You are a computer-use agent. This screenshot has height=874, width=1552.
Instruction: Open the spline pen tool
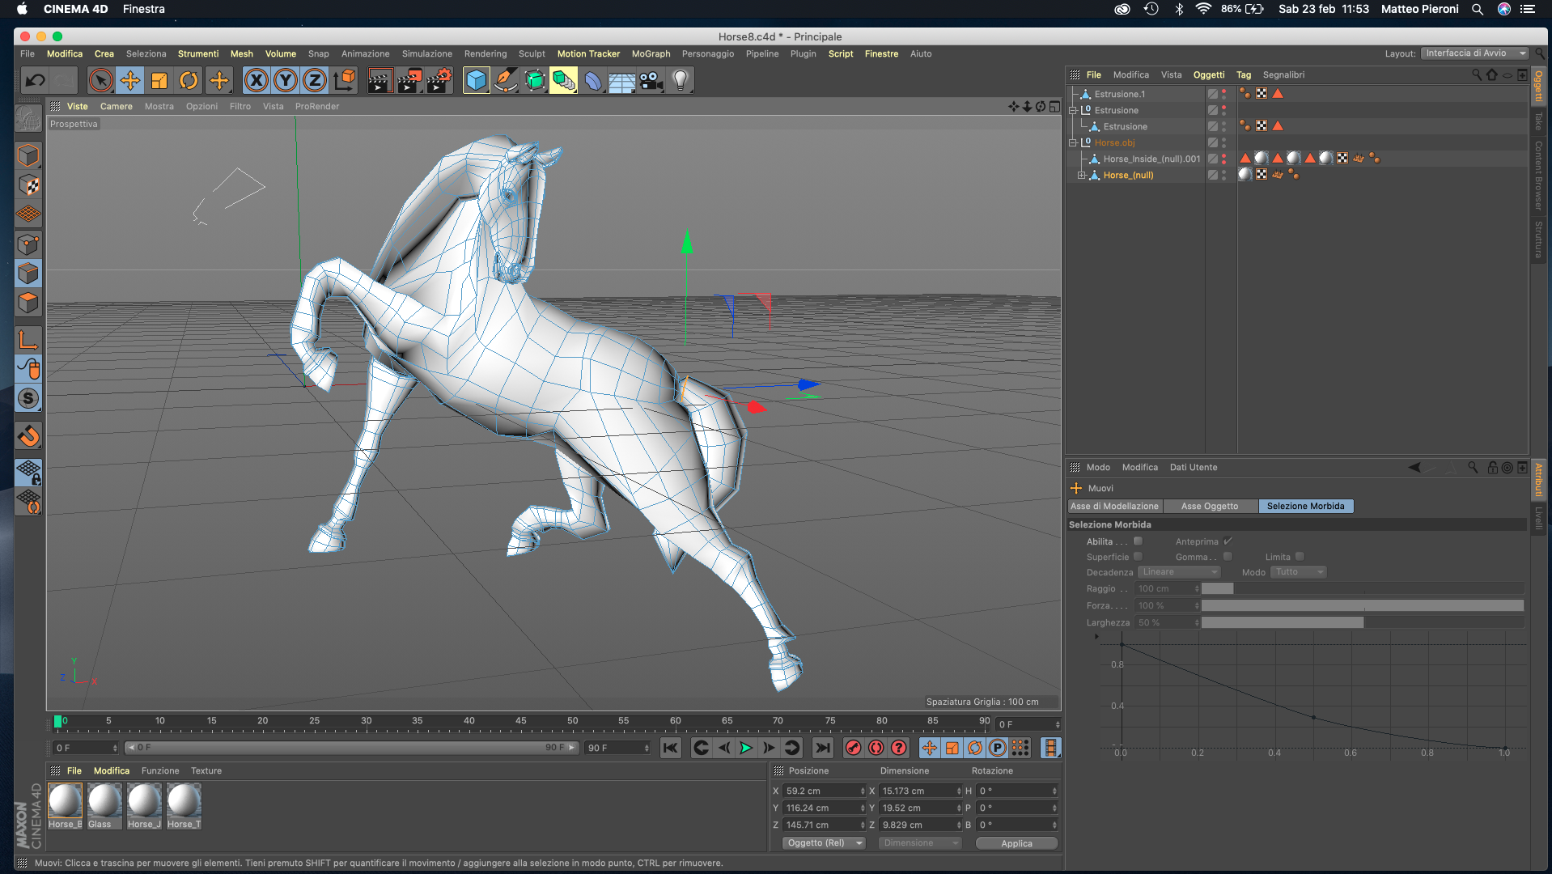tap(506, 80)
